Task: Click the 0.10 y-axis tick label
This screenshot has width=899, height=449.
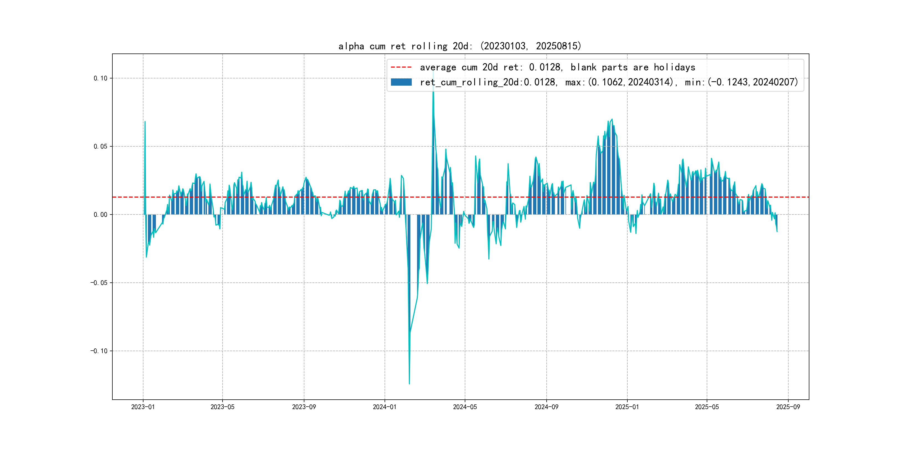Action: (x=100, y=78)
